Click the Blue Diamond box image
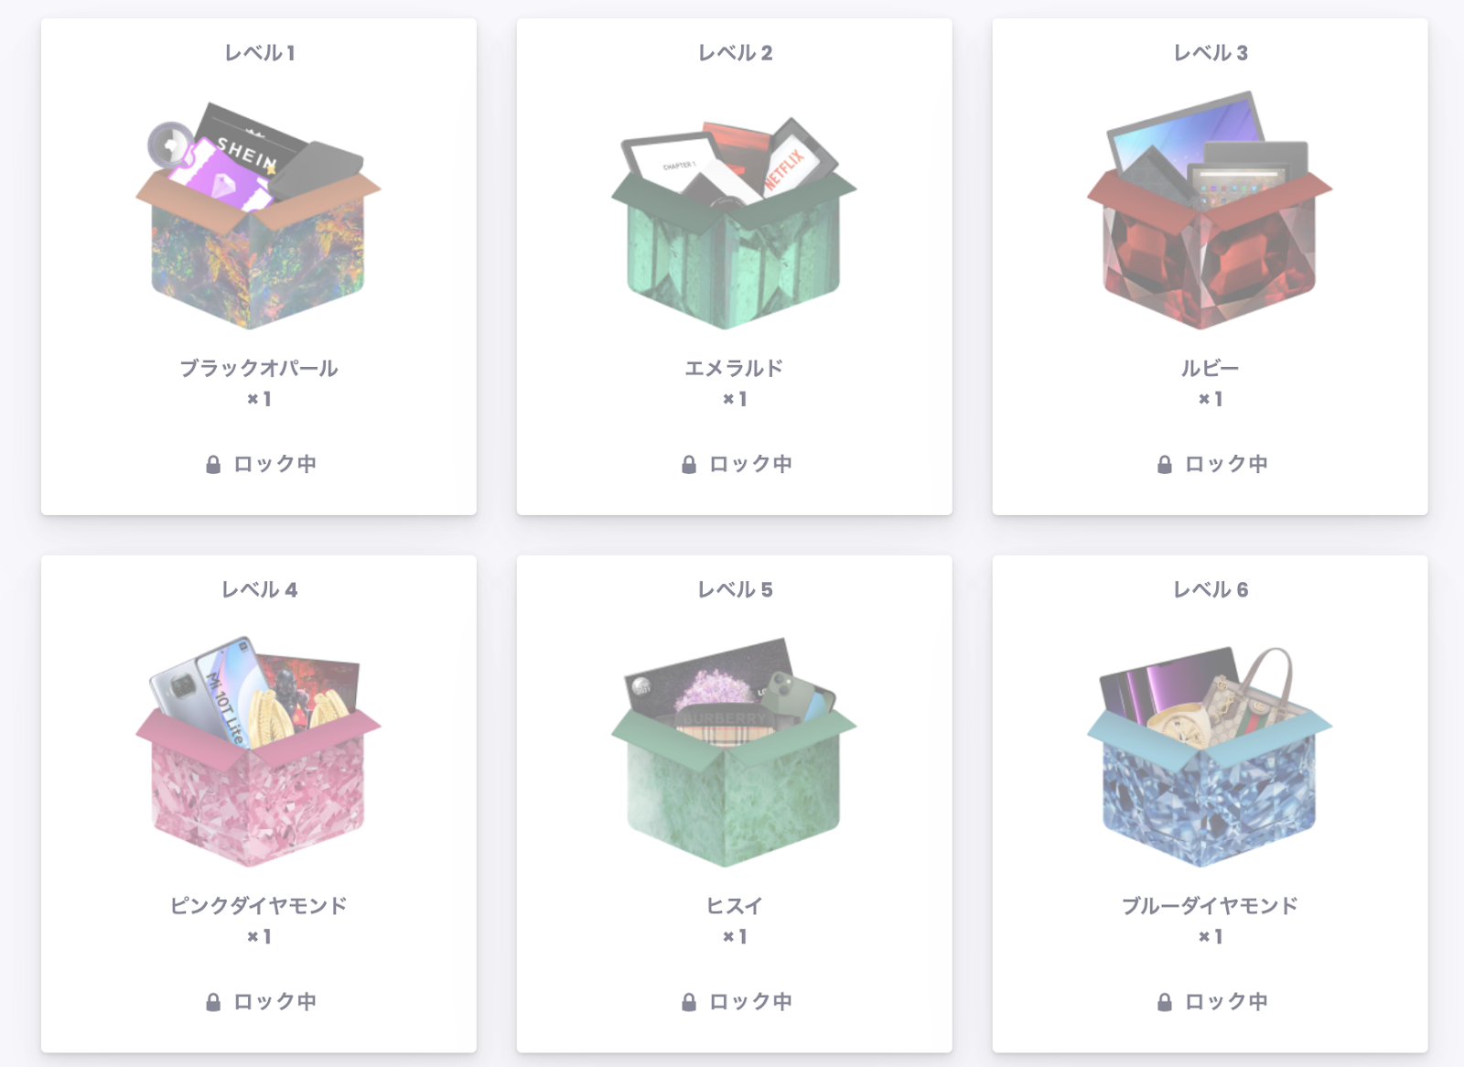 [1210, 757]
